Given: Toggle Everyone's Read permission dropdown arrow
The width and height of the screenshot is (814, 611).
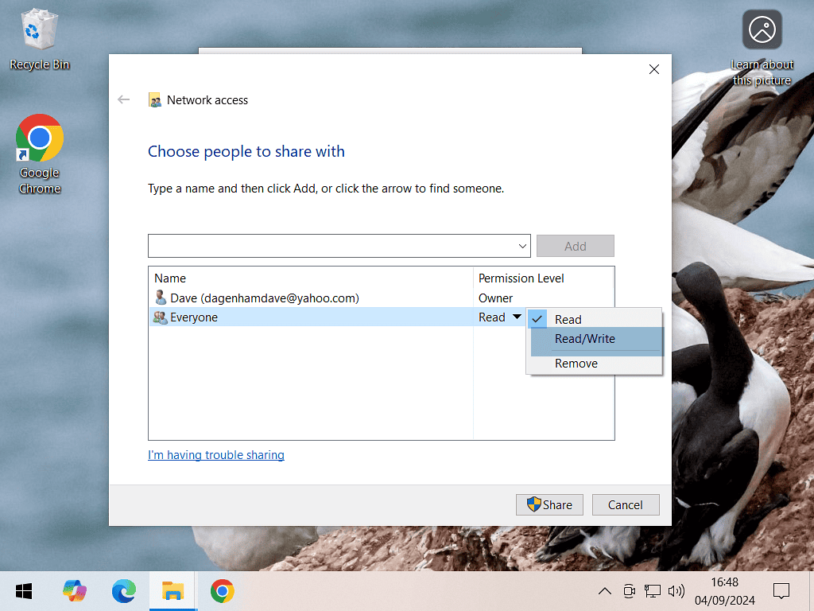Looking at the screenshot, I should pos(517,317).
